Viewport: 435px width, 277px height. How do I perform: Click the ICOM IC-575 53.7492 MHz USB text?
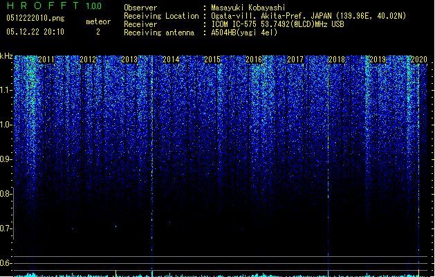click(x=278, y=24)
